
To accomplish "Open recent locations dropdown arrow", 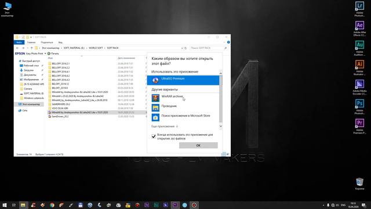I will (x=27, y=48).
